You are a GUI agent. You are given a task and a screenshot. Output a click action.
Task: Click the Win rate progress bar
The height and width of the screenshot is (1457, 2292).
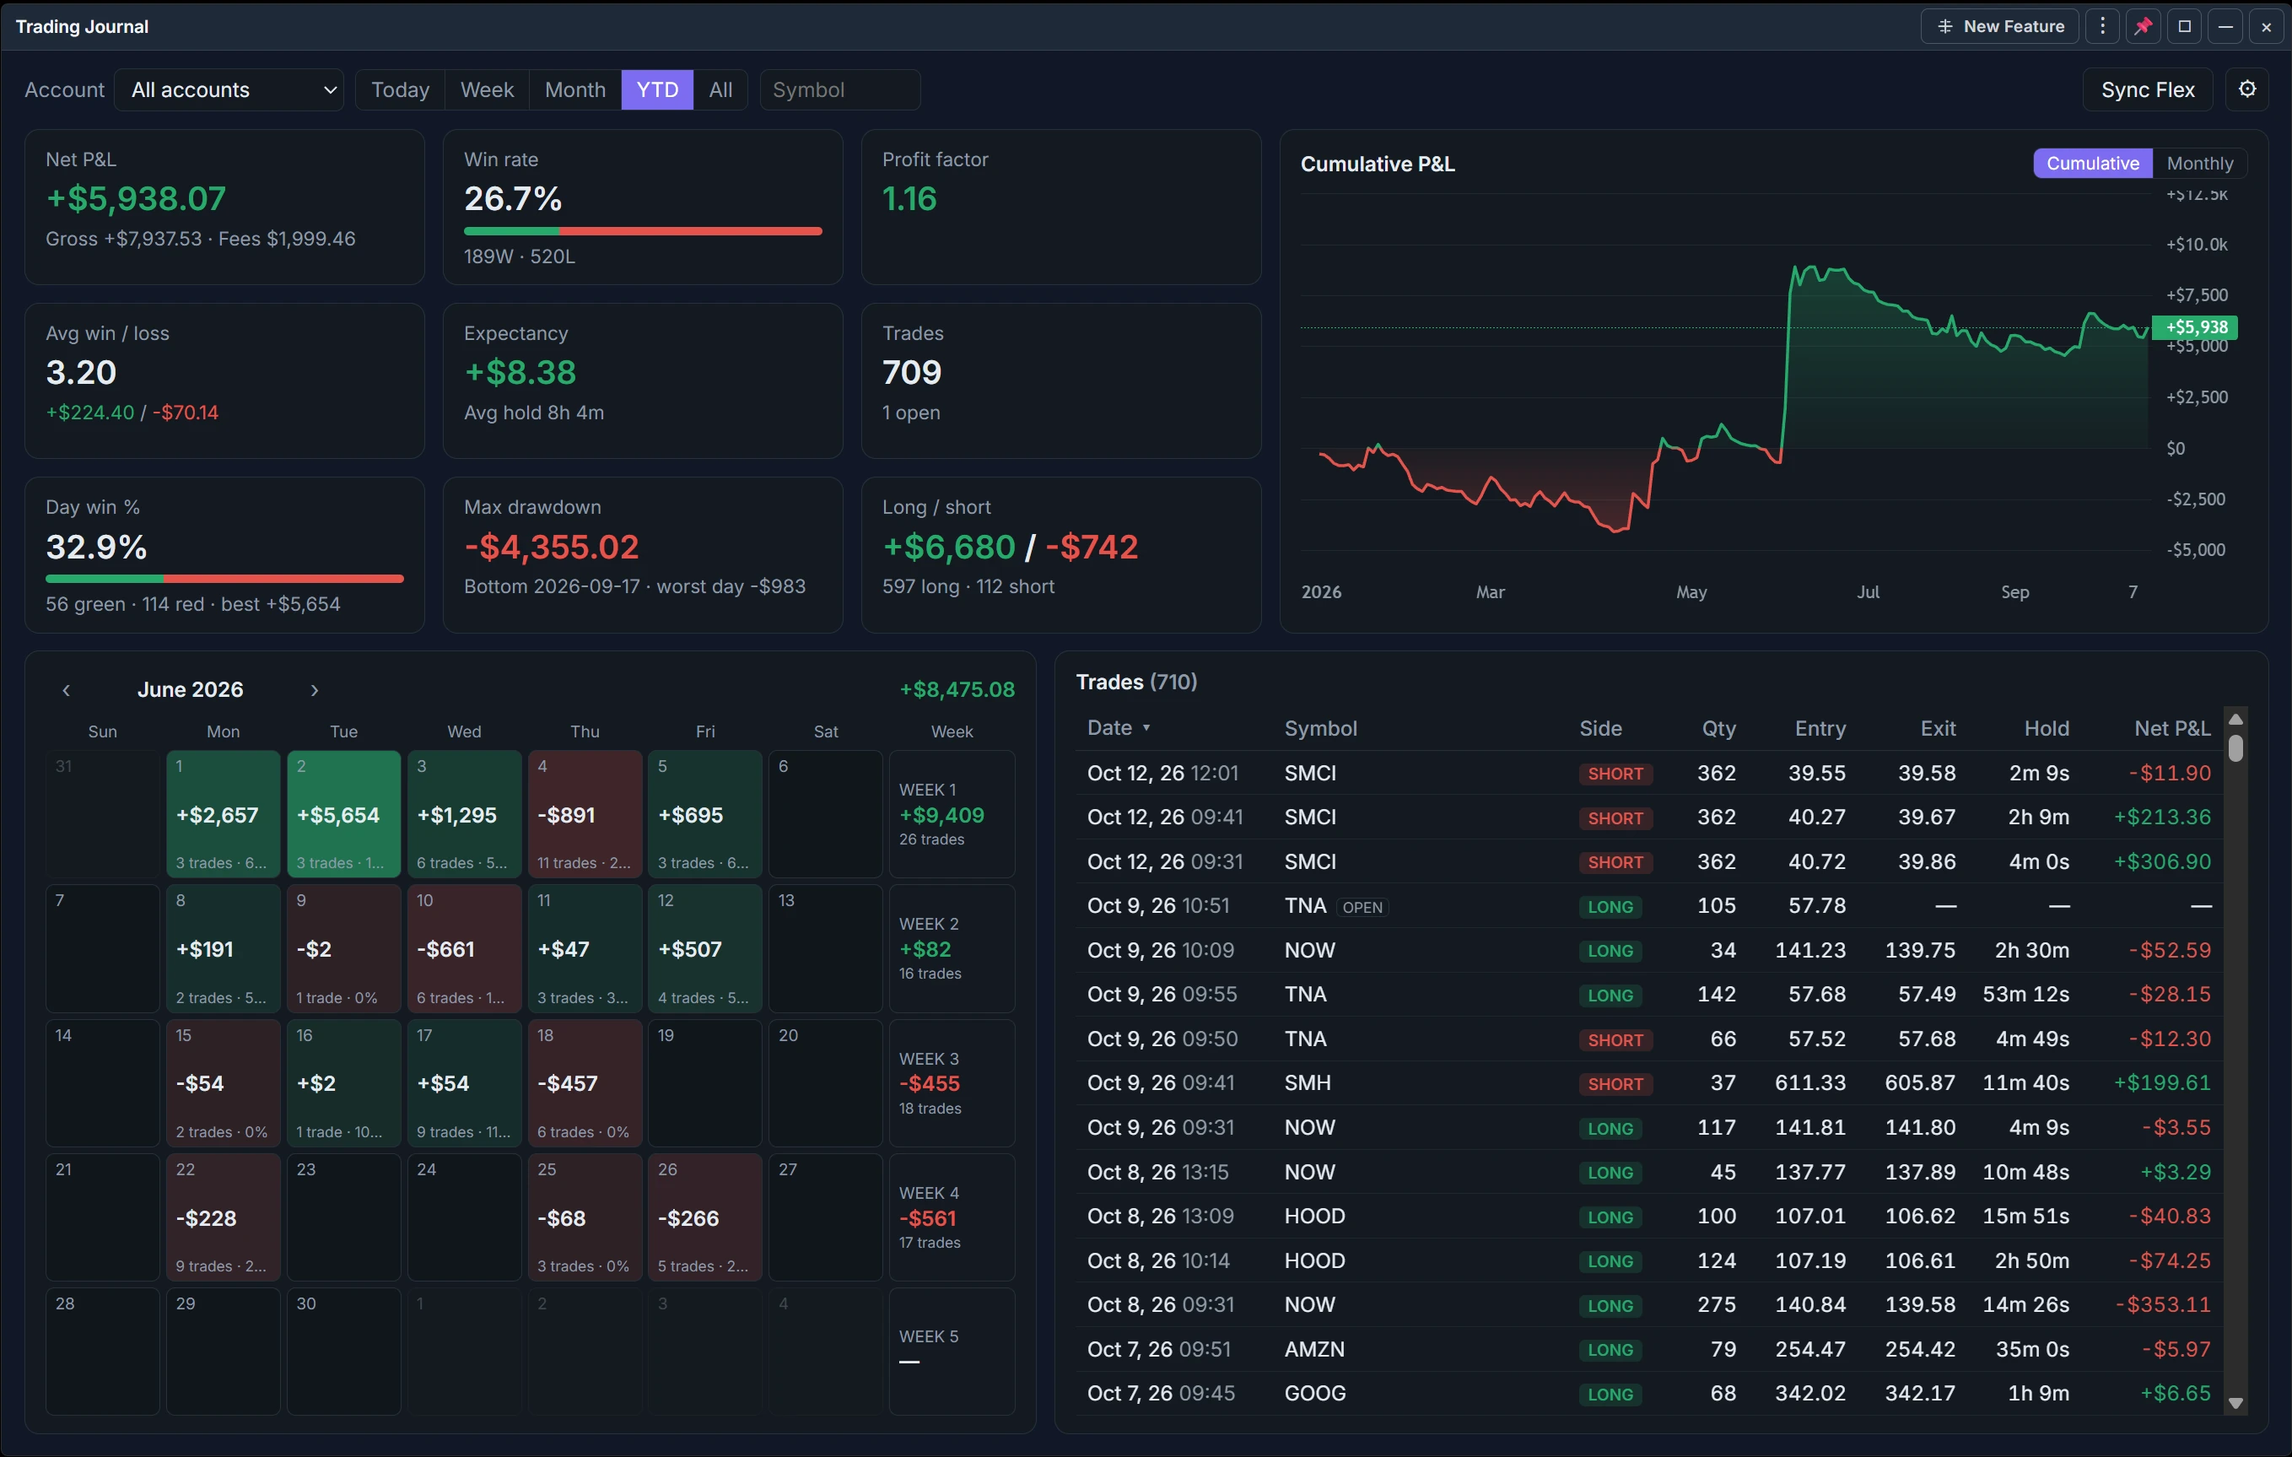point(643,231)
